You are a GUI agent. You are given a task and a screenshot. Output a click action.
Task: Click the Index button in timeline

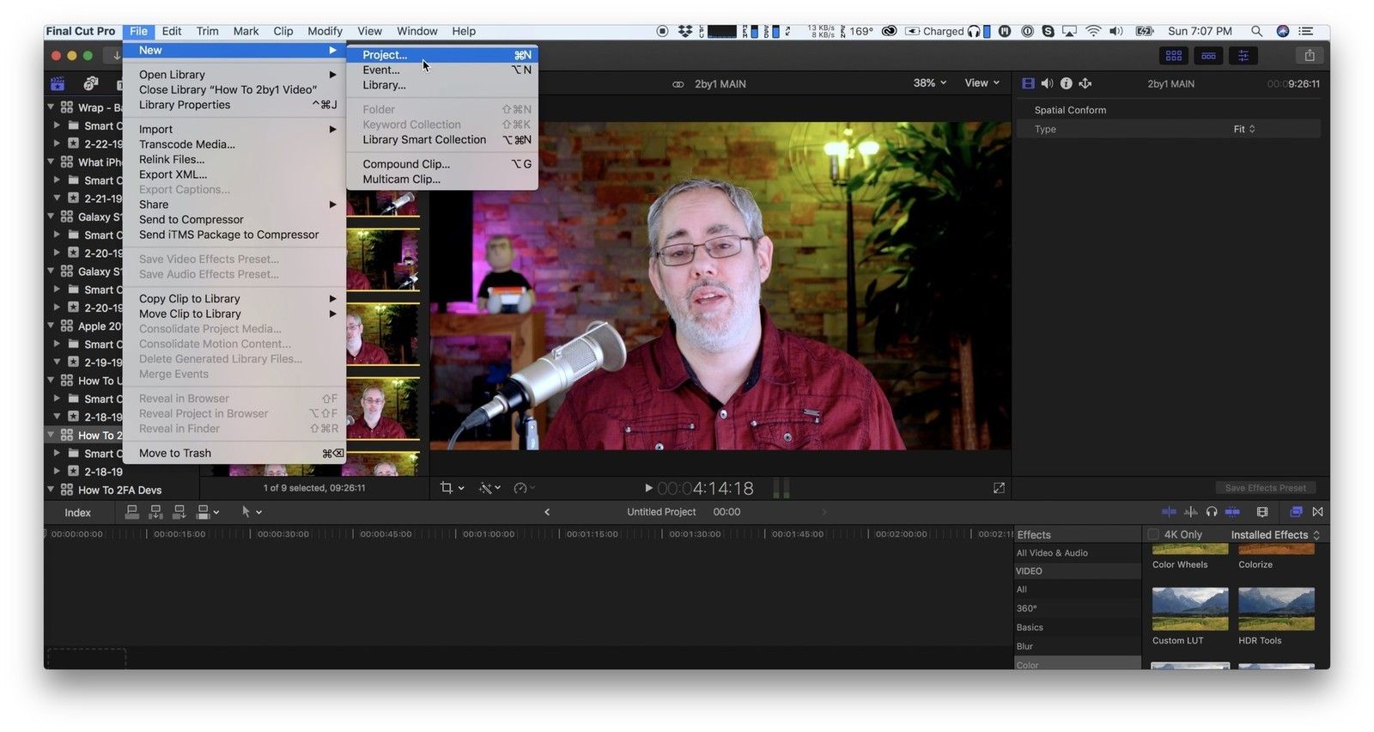77,513
